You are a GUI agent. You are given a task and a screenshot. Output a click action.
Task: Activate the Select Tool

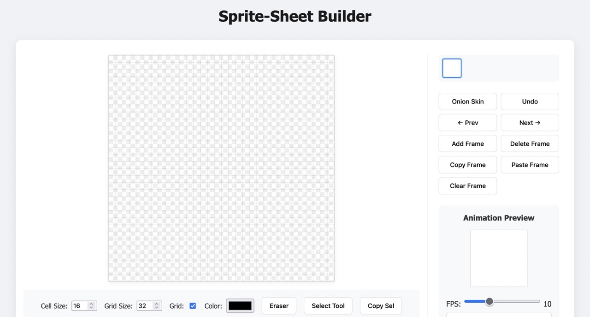click(328, 305)
